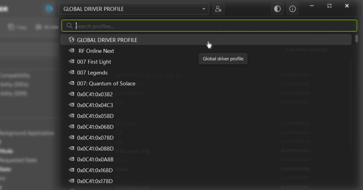Click the magnifier search icon
The width and height of the screenshot is (363, 190).
coord(69,26)
